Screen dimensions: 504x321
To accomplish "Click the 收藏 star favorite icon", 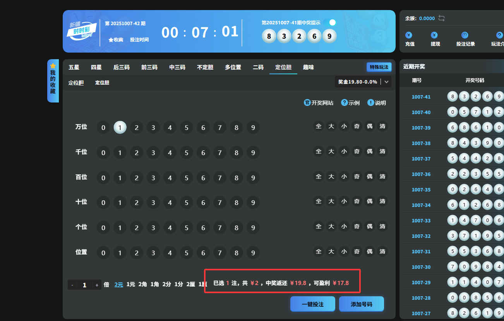I will click(x=111, y=40).
